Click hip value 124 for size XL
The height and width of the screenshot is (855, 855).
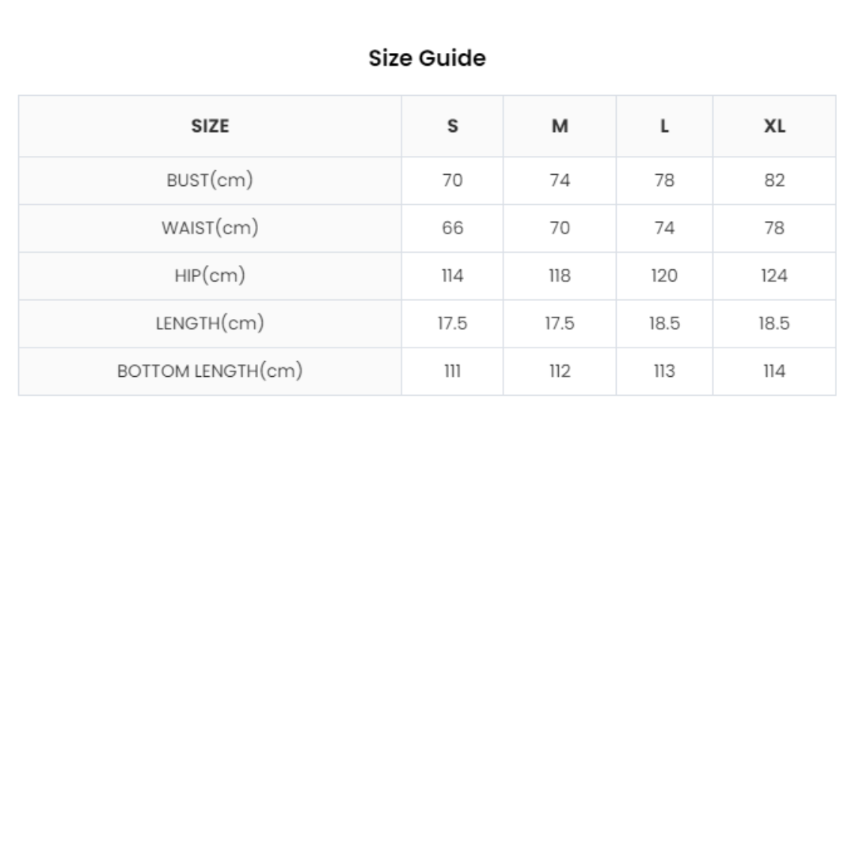click(x=774, y=275)
